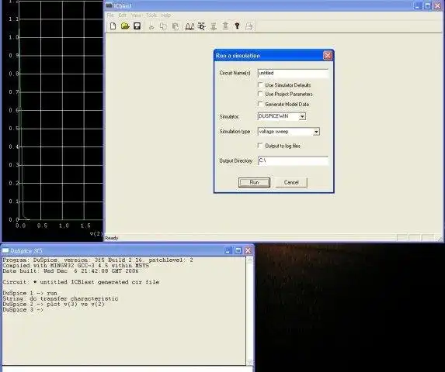Close the Run a simulation dialog
The height and width of the screenshot is (372, 445).
pyautogui.click(x=328, y=56)
